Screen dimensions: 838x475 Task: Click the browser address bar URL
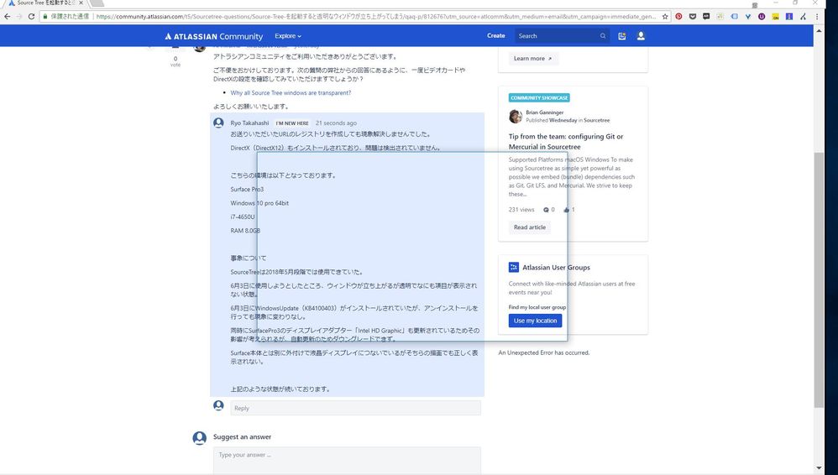pos(375,17)
